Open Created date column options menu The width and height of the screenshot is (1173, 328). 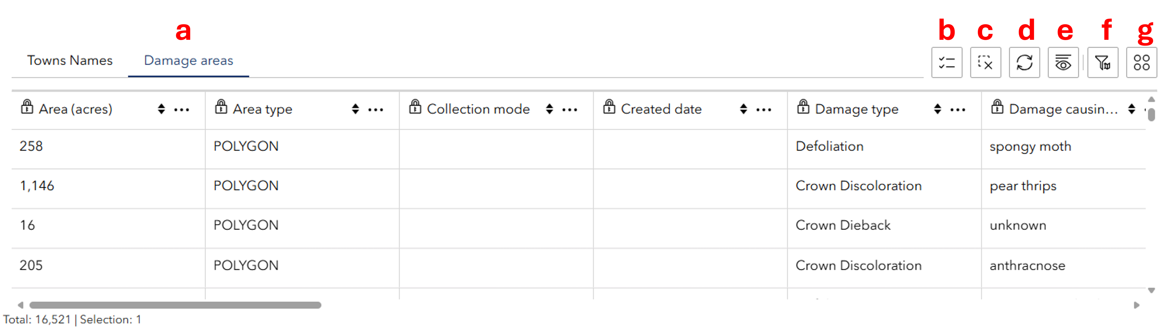point(764,109)
